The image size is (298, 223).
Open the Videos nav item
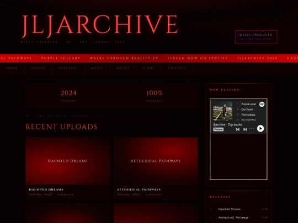(39, 68)
